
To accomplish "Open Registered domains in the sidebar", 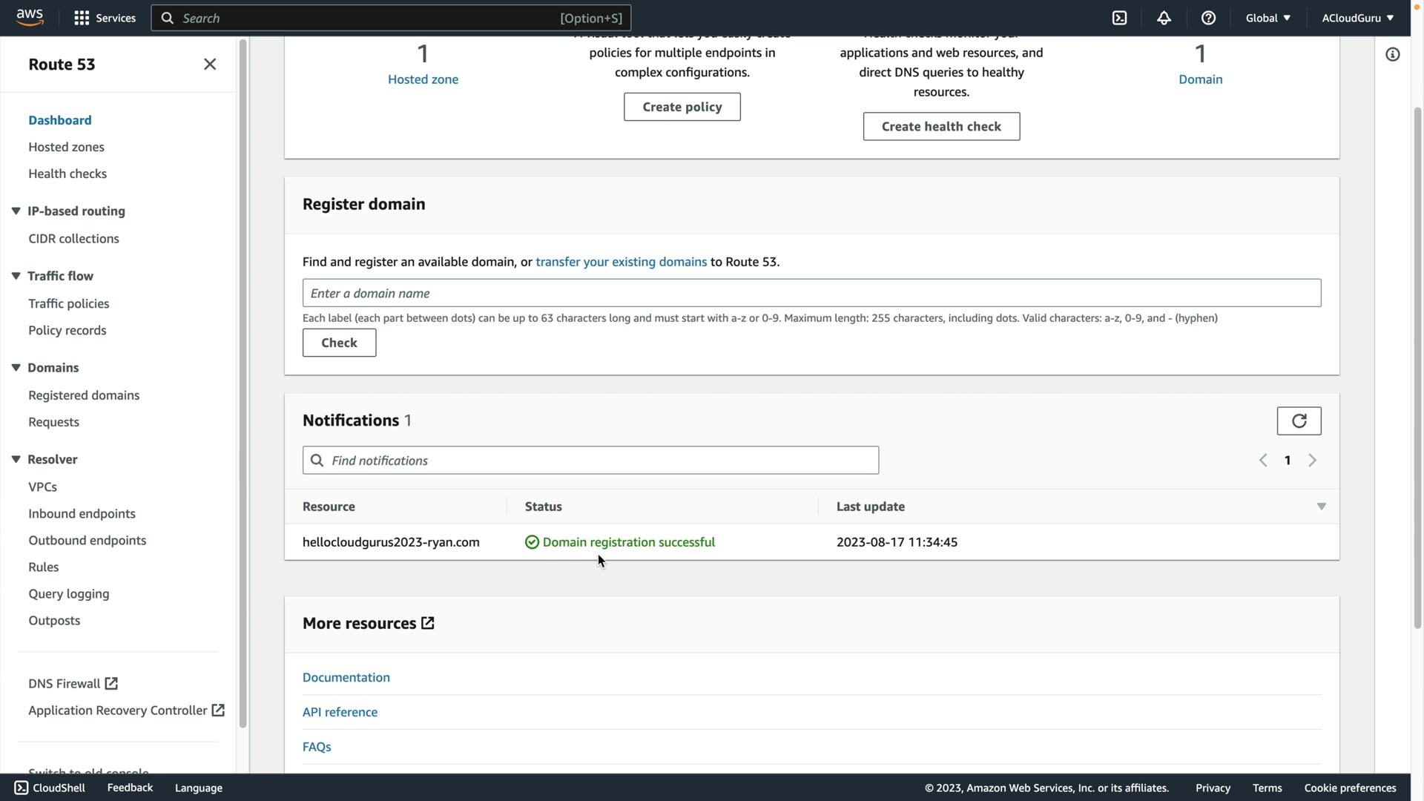I will [84, 395].
